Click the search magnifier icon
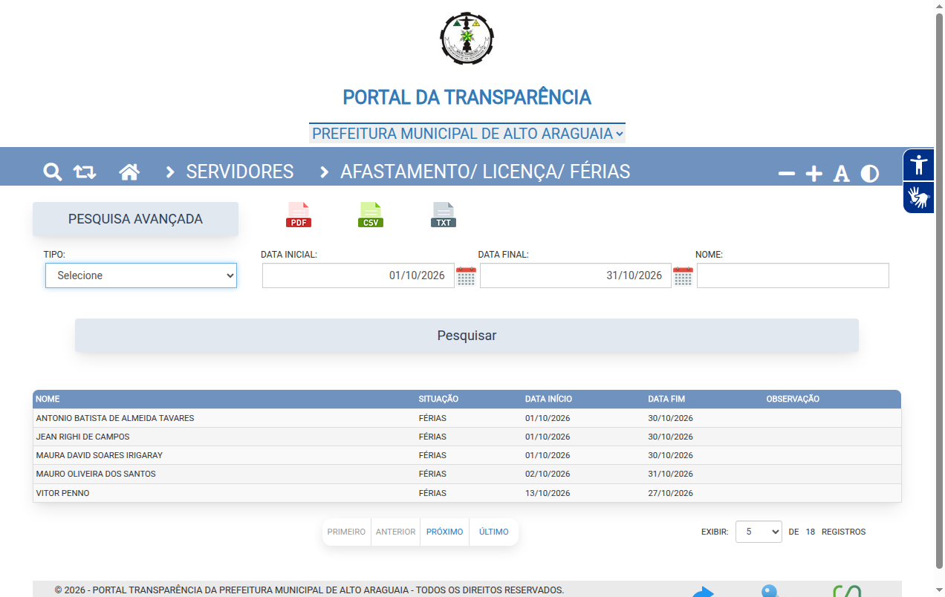Screen dimensions: 945x597 tap(52, 172)
